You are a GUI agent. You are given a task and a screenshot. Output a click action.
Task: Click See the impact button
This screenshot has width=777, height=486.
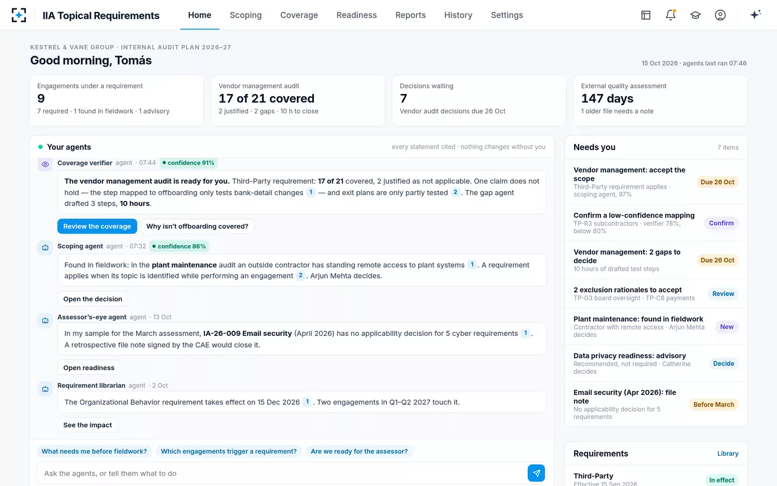click(x=87, y=425)
